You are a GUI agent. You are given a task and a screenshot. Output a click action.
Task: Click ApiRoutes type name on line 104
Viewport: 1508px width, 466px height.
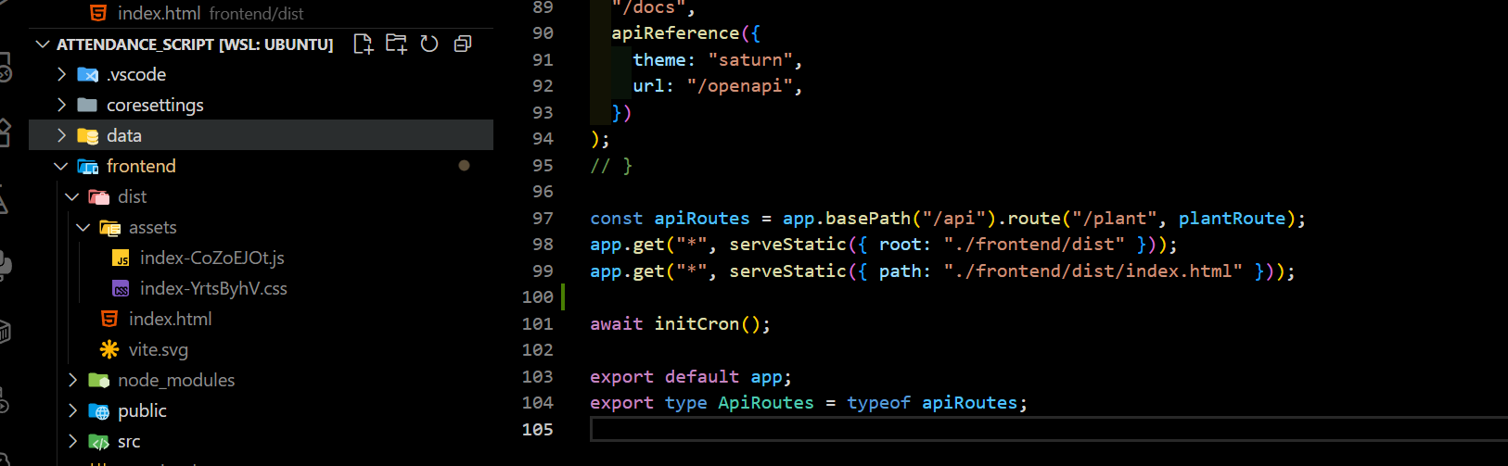[x=766, y=402]
